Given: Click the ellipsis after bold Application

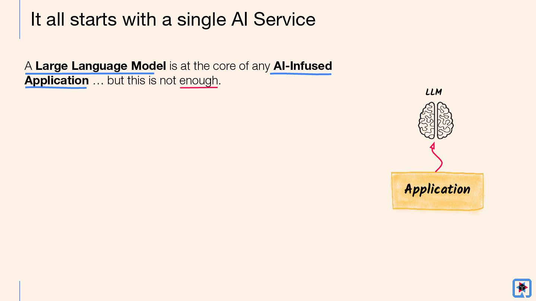Looking at the screenshot, I should (x=98, y=81).
